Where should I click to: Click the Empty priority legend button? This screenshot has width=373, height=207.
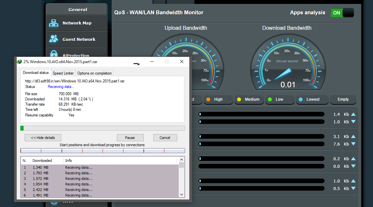click(x=343, y=99)
